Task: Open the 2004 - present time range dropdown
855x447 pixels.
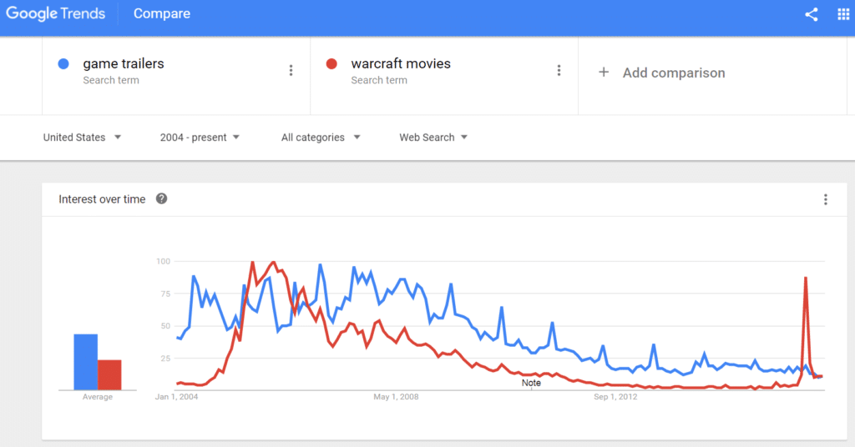Action: coord(200,138)
